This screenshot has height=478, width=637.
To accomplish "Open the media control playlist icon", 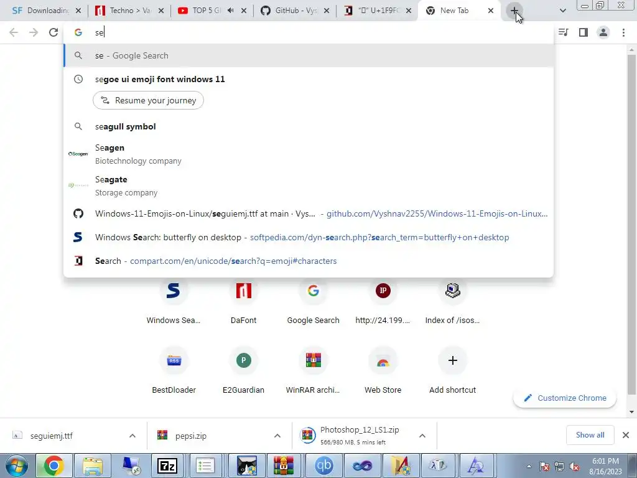I will point(564,32).
